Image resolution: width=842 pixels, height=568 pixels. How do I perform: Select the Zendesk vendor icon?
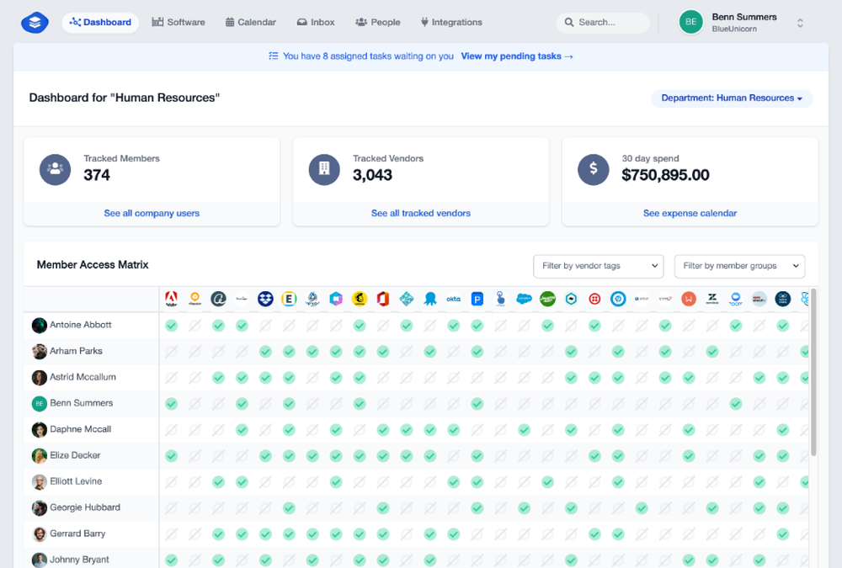click(x=712, y=299)
